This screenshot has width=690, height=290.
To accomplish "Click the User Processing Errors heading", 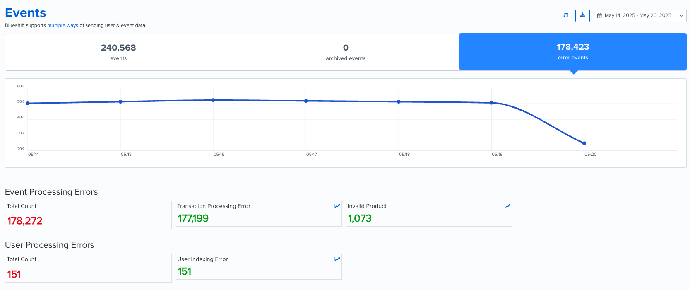I will coord(50,245).
